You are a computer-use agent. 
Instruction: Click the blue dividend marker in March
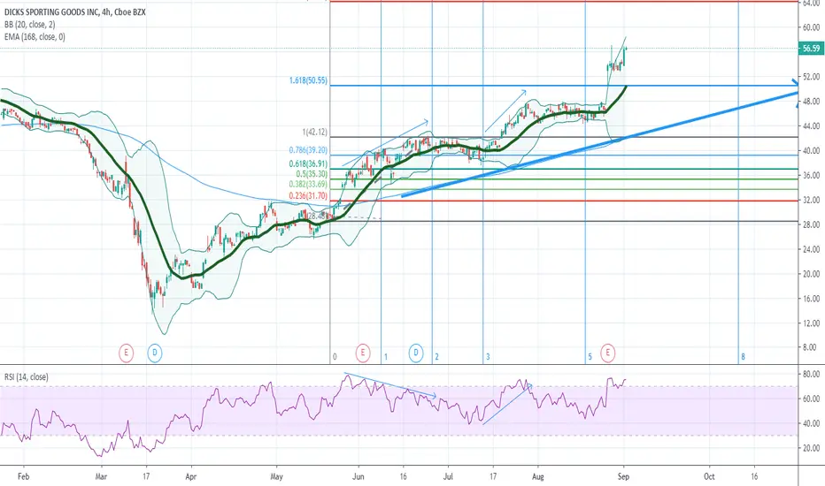pyautogui.click(x=155, y=353)
